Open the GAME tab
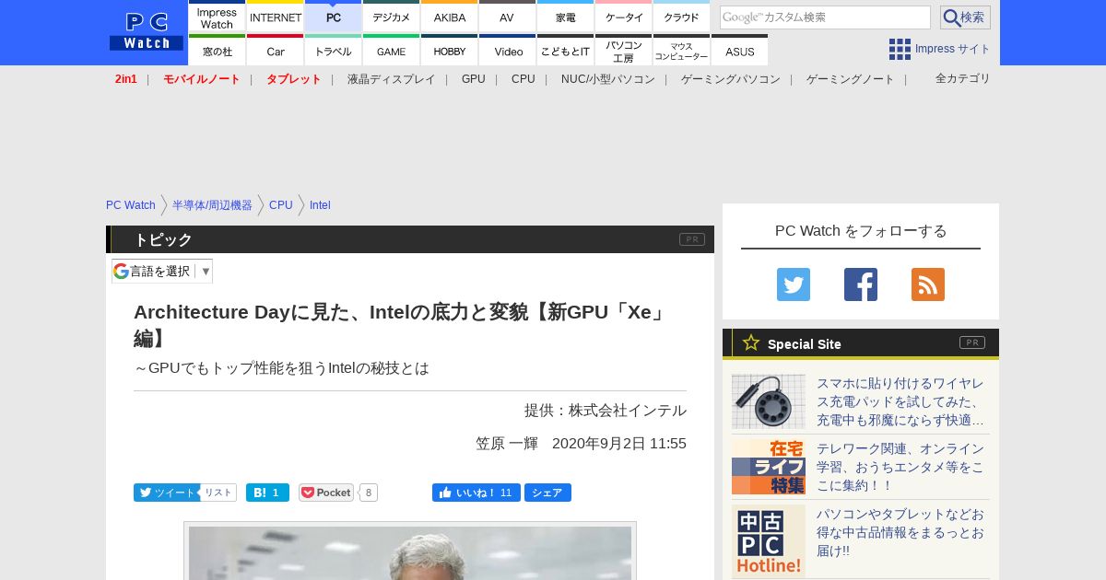The width and height of the screenshot is (1106, 580). pyautogui.click(x=392, y=50)
